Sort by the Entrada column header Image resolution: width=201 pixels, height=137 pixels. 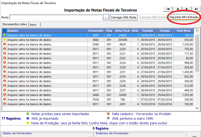(165, 31)
